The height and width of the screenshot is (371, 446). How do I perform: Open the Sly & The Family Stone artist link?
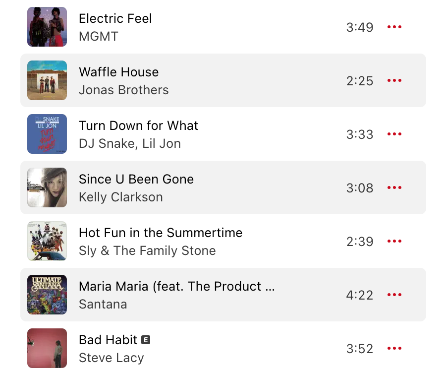tap(147, 250)
